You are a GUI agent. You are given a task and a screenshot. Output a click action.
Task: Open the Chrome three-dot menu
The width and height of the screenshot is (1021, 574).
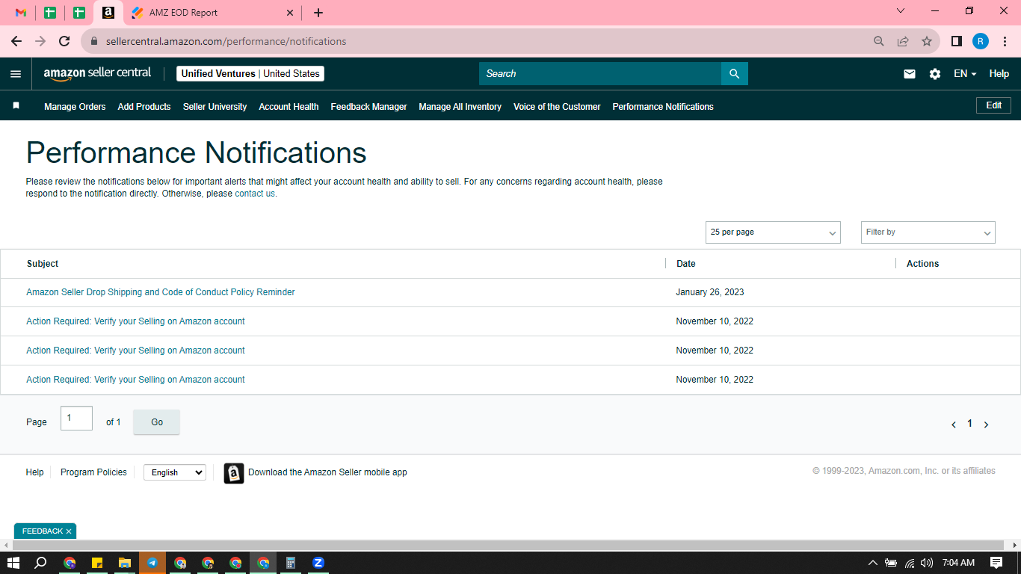(x=1005, y=41)
